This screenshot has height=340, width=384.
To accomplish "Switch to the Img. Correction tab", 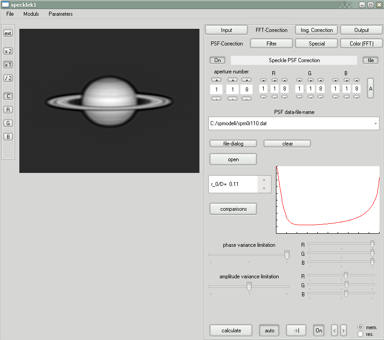I will point(316,30).
